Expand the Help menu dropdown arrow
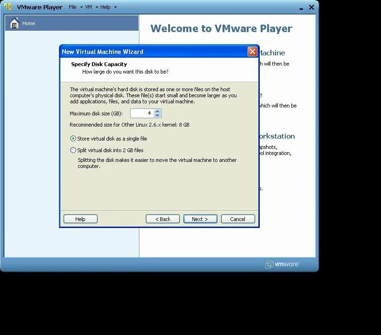 coord(115,7)
